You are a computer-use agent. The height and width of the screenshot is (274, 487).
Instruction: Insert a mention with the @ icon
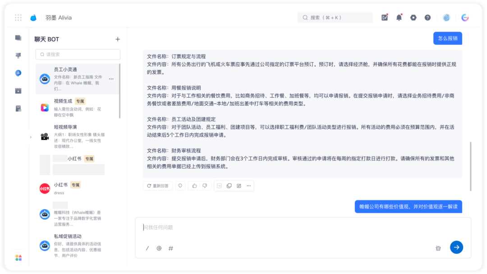coord(159,248)
